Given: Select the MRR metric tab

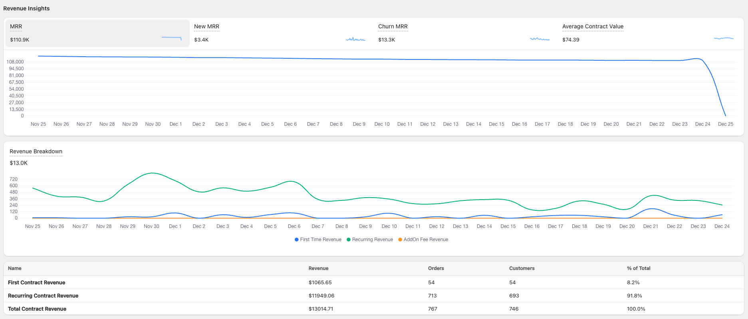Looking at the screenshot, I should (x=16, y=27).
